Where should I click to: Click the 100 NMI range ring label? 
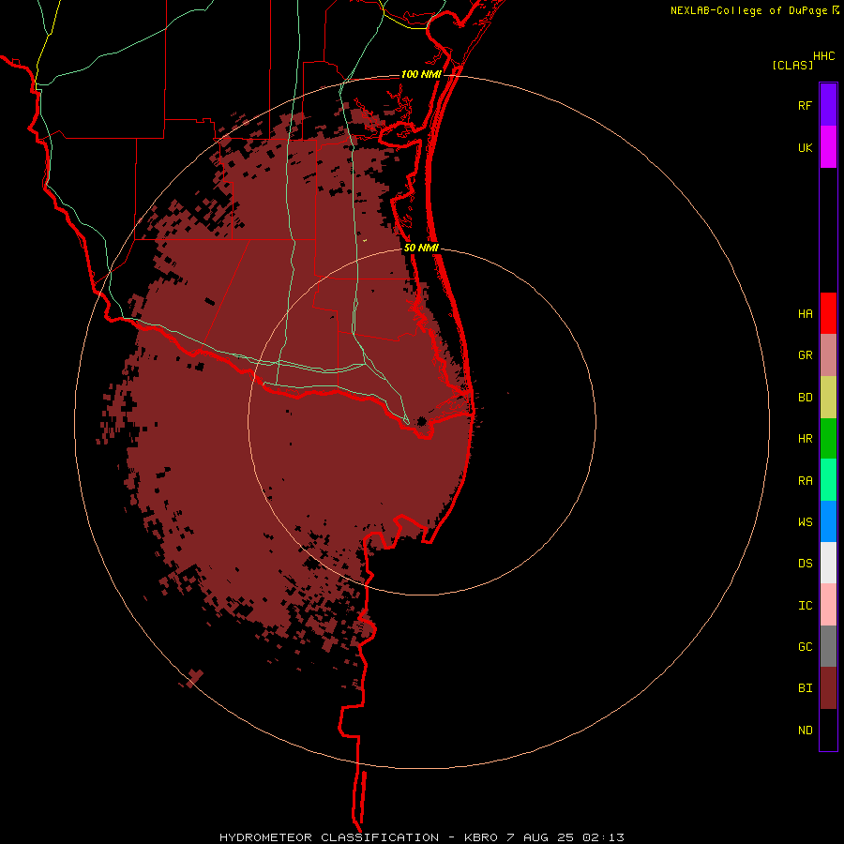pyautogui.click(x=421, y=74)
